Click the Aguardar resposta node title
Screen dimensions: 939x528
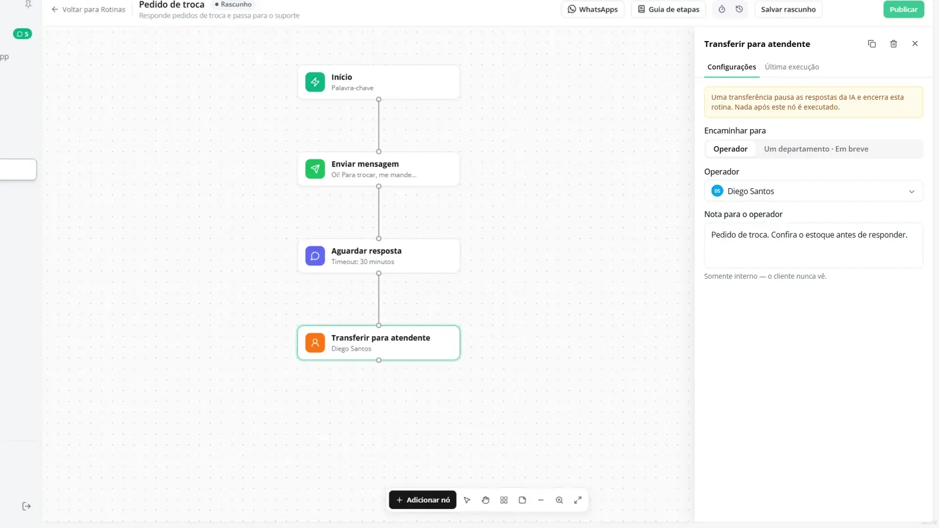coord(366,251)
